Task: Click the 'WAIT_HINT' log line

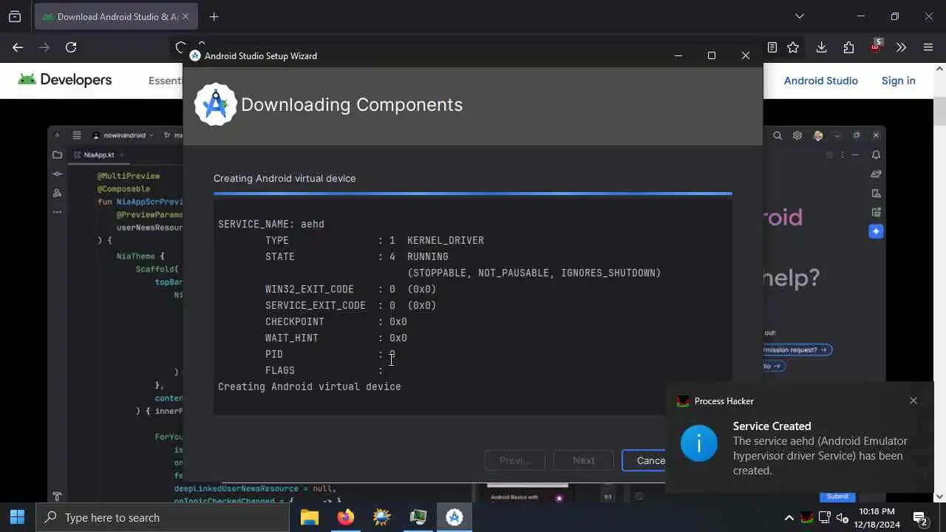Action: [336, 338]
